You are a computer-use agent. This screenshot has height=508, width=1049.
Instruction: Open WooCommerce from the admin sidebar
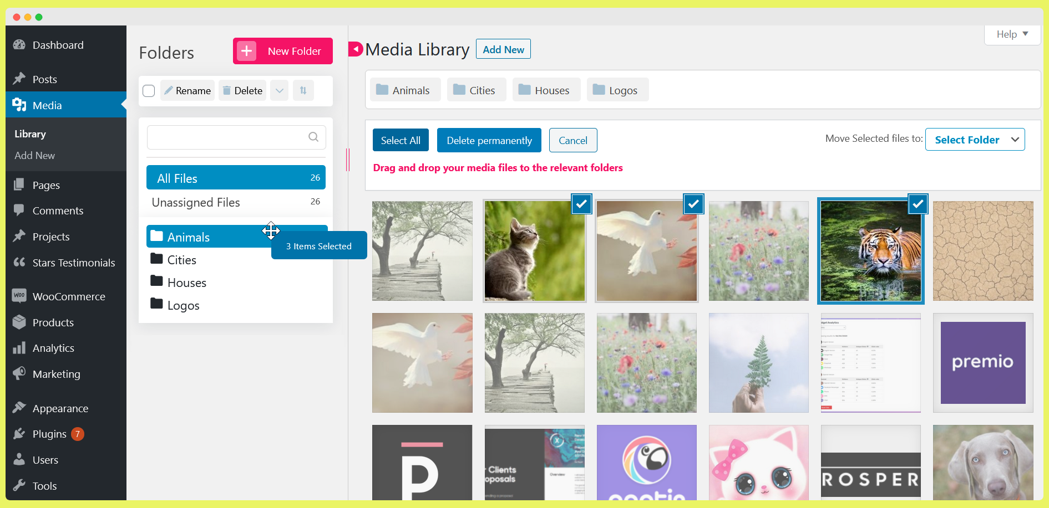(x=68, y=296)
